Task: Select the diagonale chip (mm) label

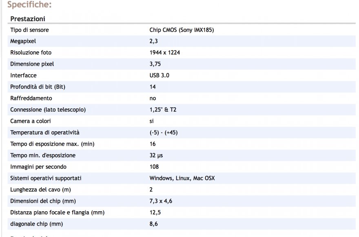Action: pyautogui.click(x=37, y=224)
